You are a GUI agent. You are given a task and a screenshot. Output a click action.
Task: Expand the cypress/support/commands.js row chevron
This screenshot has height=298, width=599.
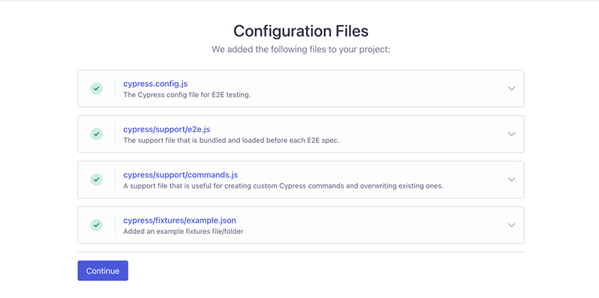(511, 179)
